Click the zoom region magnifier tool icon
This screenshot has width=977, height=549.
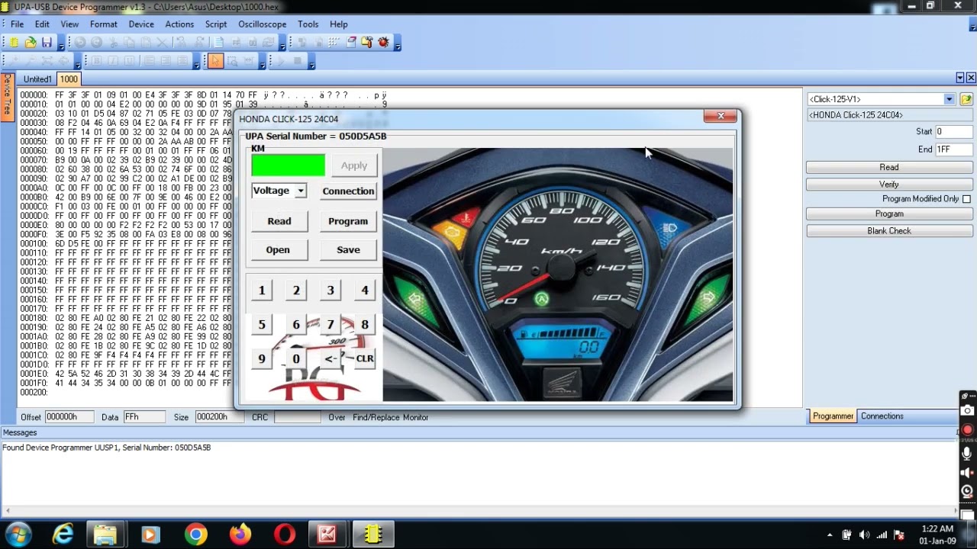pos(232,62)
